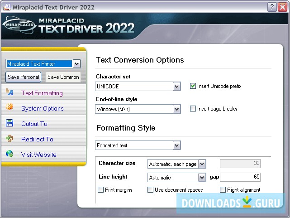Enable Insert page breaks checkbox
Image resolution: width=290 pixels, height=218 pixels.
coord(193,108)
